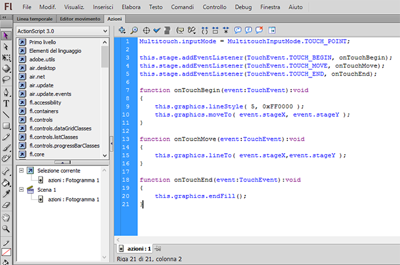400x265 pixels.
Task: Show code hint icon in Actions toolbar
Action: click(x=180, y=31)
